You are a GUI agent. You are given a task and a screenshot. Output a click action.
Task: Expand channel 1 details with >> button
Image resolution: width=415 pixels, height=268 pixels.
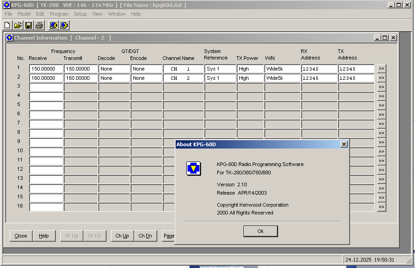(381, 69)
